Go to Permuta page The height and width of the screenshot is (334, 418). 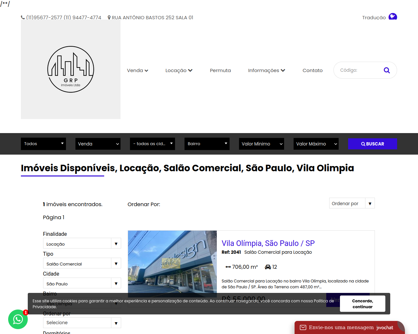pyautogui.click(x=220, y=70)
